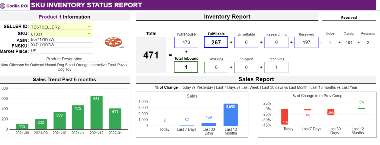The image size is (380, 145).
Task: Open the Seller ID dropdown arrow
Action: click(x=89, y=27)
